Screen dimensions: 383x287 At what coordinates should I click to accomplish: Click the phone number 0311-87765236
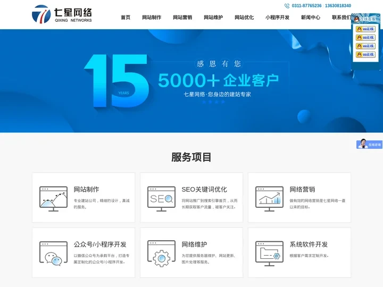[307, 6]
